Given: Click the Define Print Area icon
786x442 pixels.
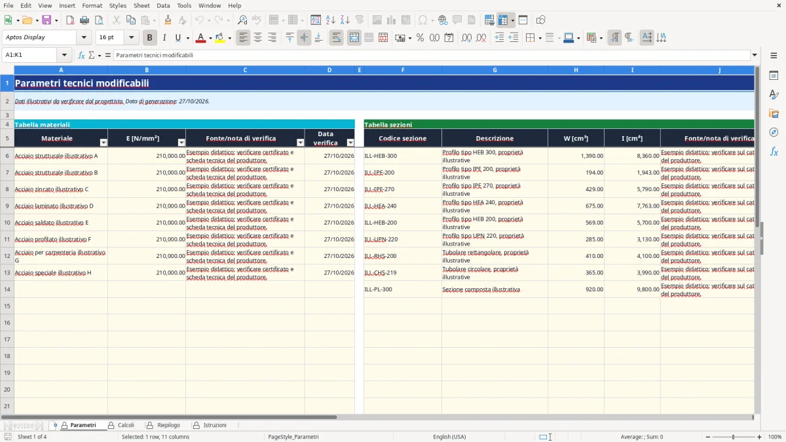Looking at the screenshot, I should pos(489,20).
